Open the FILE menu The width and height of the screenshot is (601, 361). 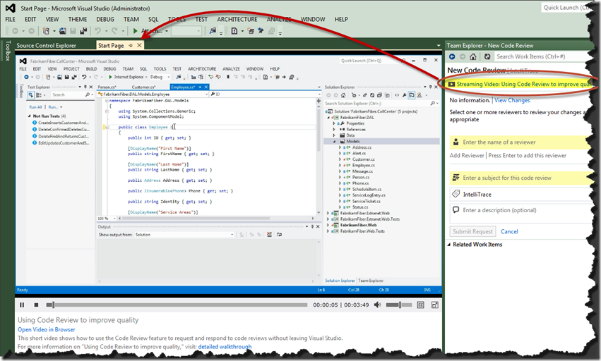point(11,19)
